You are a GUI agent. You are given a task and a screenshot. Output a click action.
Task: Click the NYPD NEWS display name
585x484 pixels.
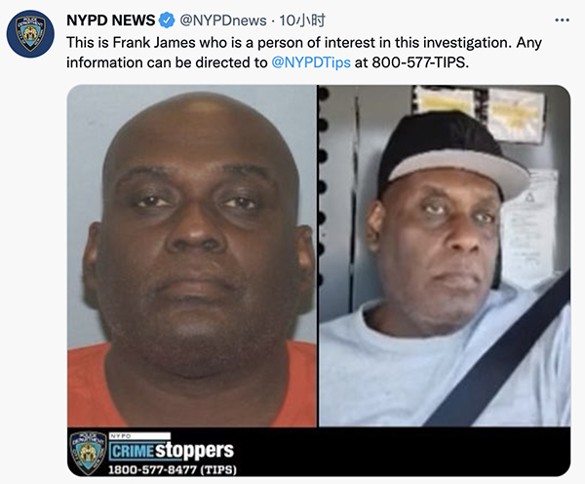110,20
